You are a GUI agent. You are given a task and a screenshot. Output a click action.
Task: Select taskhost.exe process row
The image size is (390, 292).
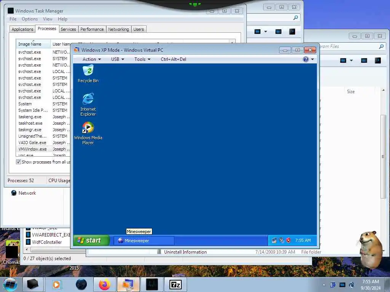point(43,123)
